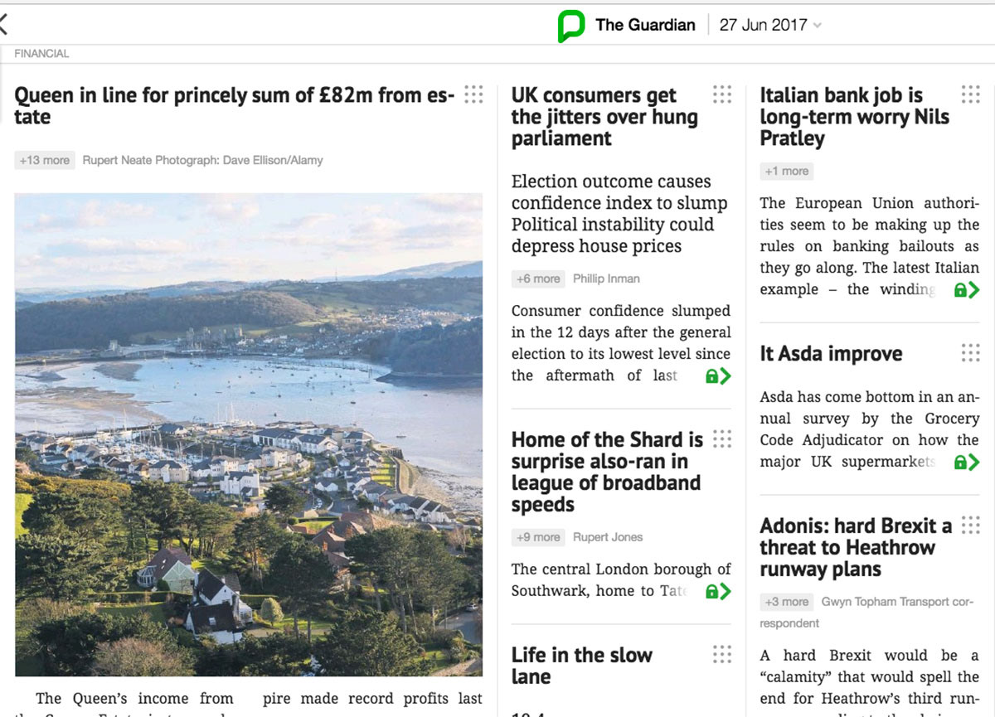Open options grid for Life in slow lane
The image size is (995, 717).
(x=722, y=655)
